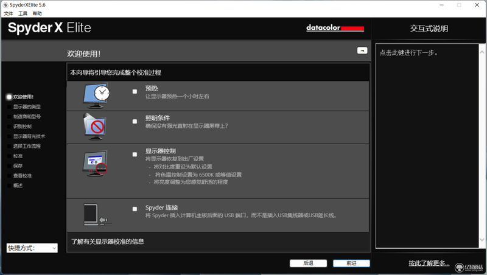This screenshot has height=275, width=487.
Task: Click the 将对比度重设为默认设置 line
Action: click(x=183, y=167)
